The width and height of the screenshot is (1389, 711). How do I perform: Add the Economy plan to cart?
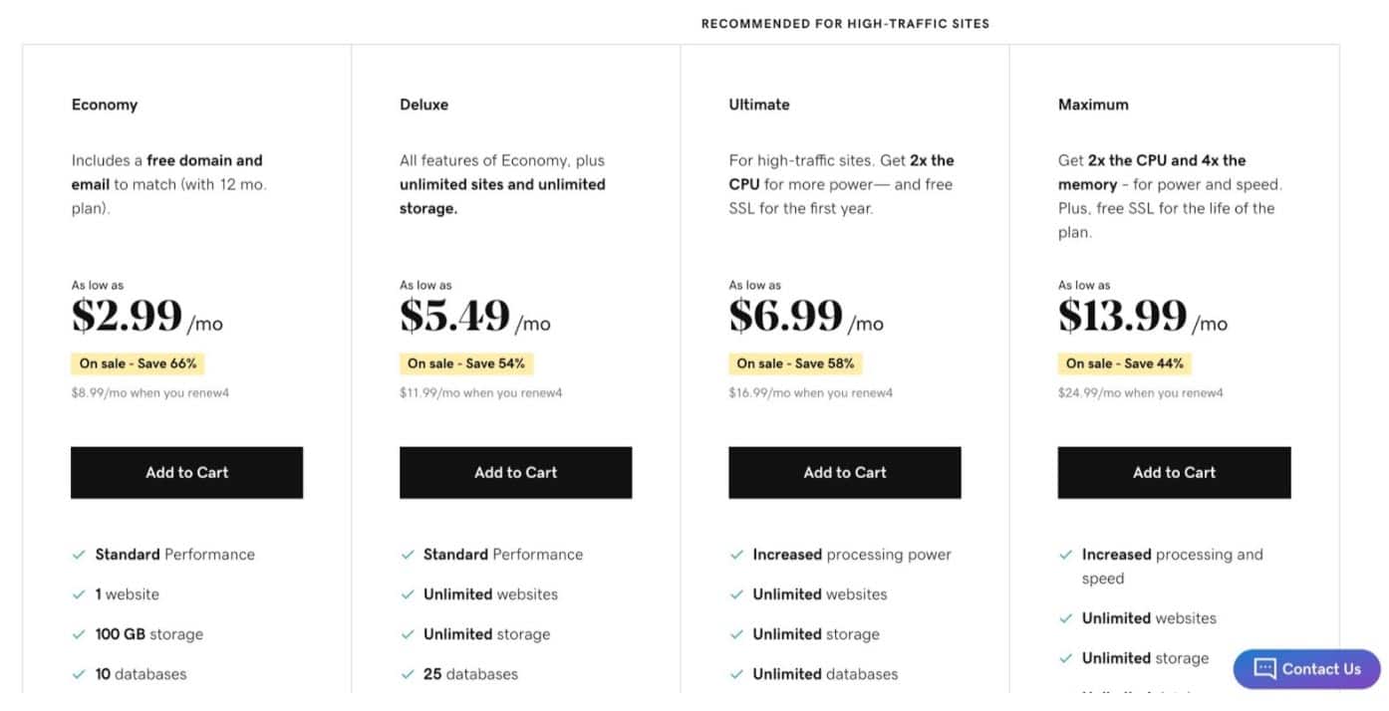186,472
